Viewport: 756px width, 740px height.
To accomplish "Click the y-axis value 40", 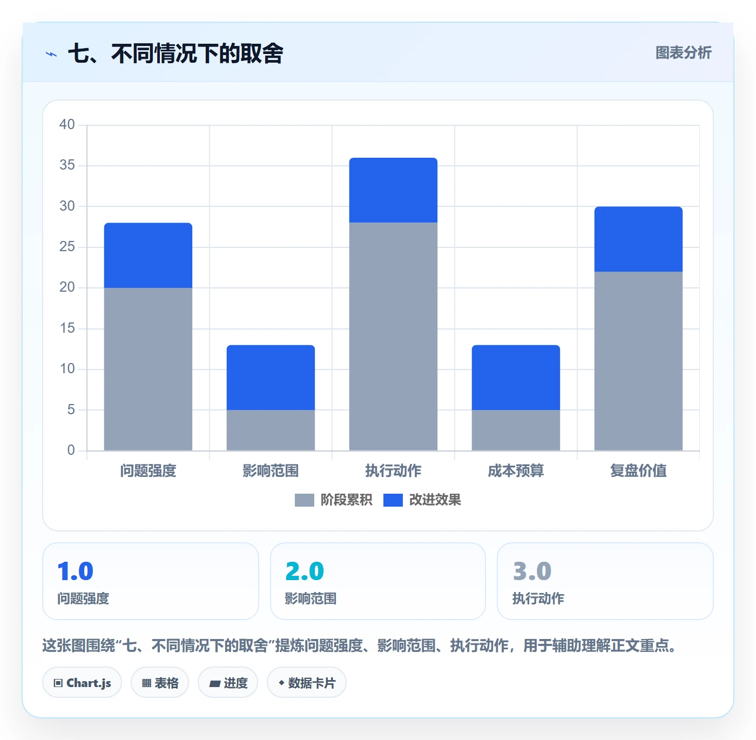I will click(x=67, y=125).
